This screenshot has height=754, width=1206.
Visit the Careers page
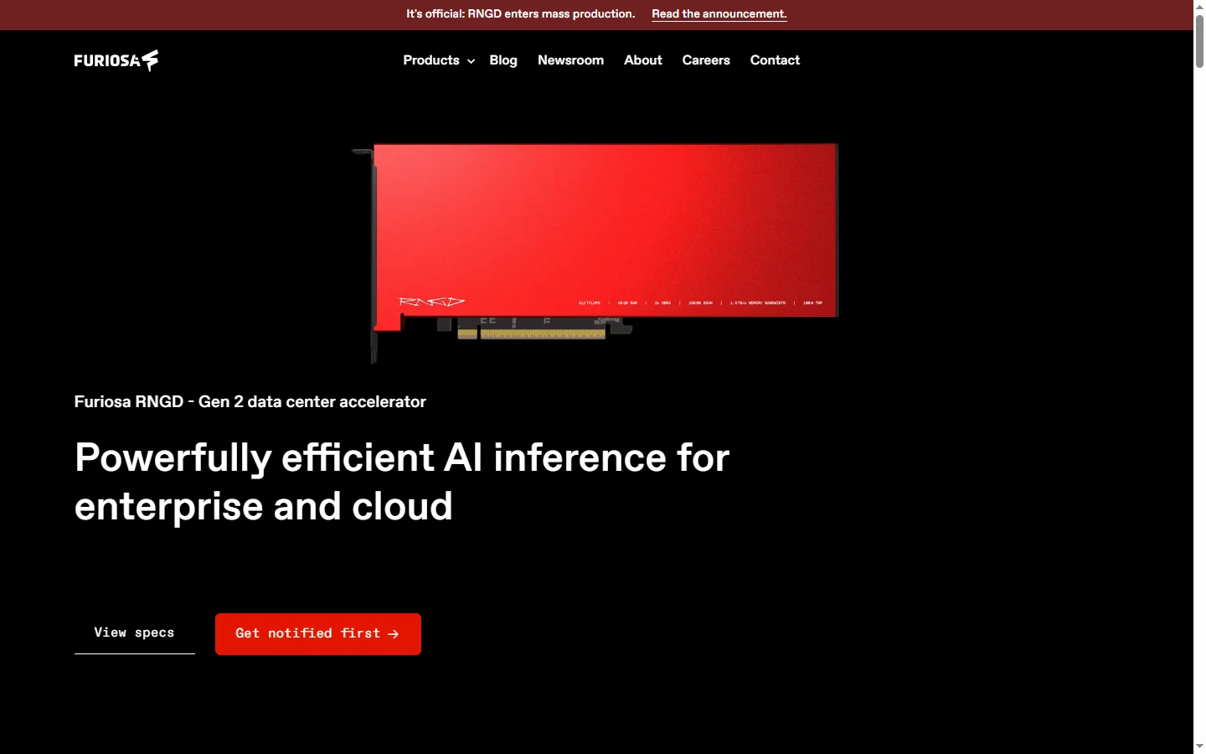coord(706,60)
